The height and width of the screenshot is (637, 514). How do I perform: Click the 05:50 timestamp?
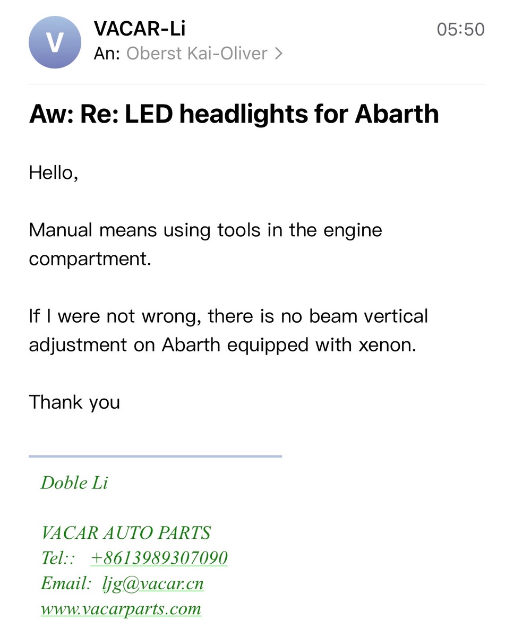(x=460, y=30)
